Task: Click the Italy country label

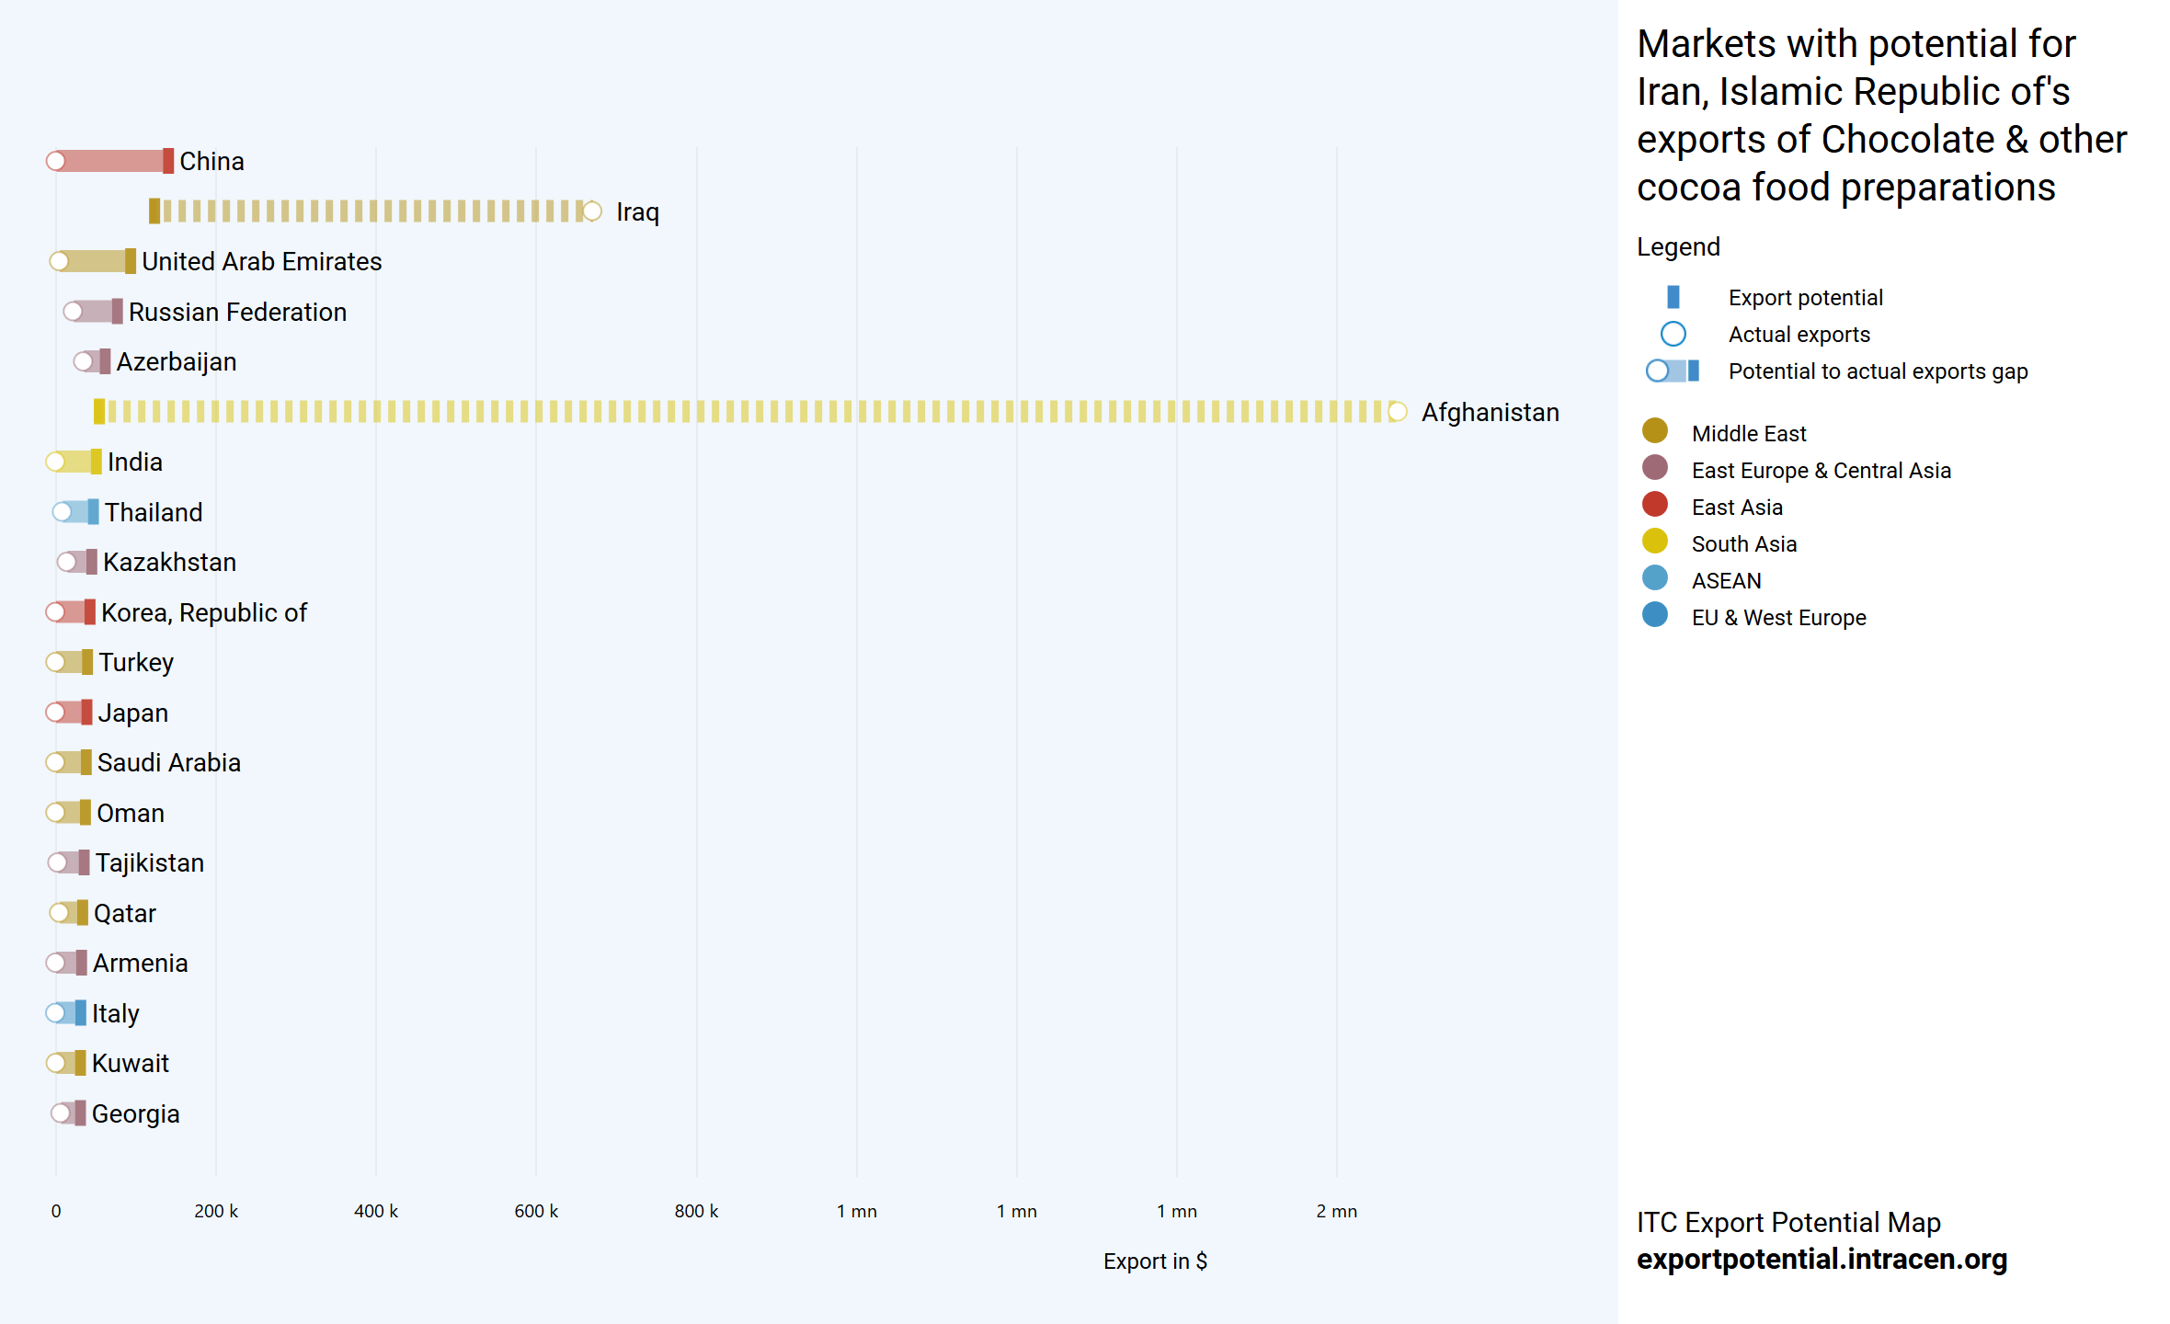Action: coord(116,1013)
